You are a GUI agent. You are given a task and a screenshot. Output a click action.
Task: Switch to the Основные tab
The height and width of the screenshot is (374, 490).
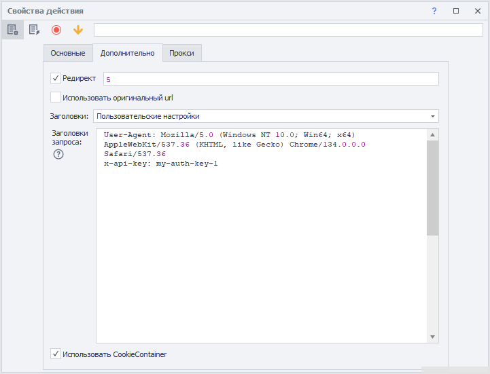pos(68,53)
